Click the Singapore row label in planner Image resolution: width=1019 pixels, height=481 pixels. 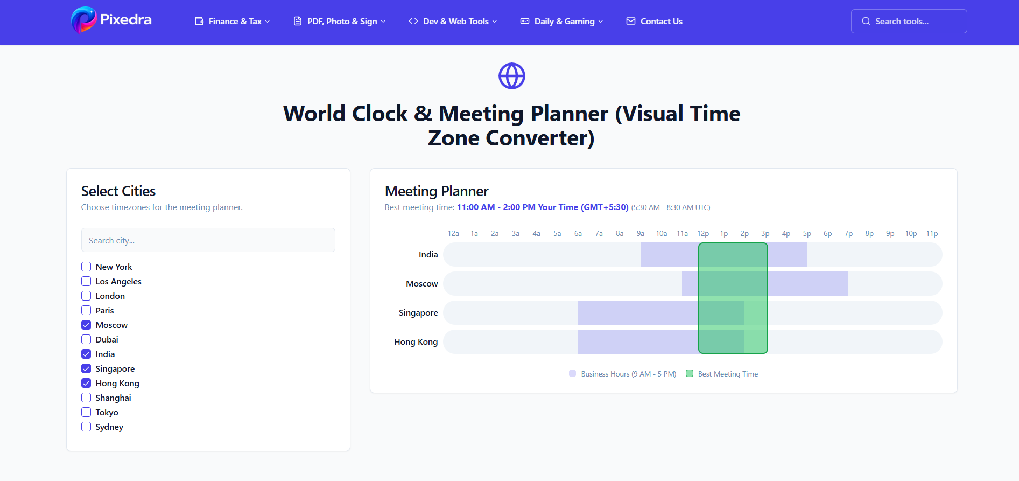[418, 313]
